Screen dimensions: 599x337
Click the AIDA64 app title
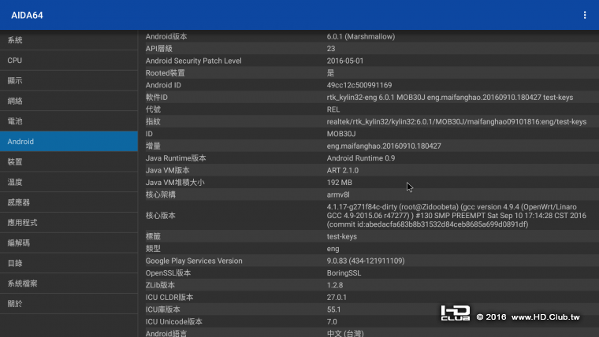(27, 15)
